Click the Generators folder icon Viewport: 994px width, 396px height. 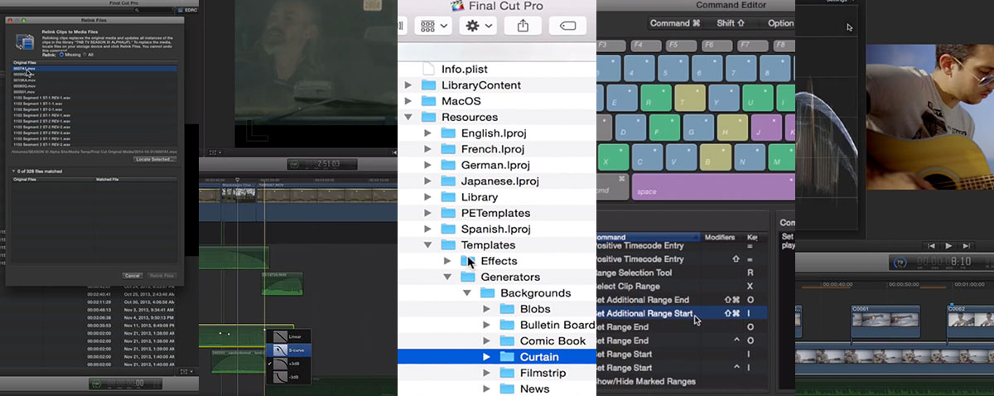pos(468,278)
